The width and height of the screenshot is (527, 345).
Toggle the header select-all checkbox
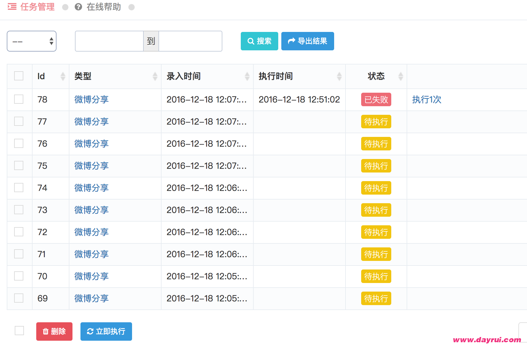[19, 76]
